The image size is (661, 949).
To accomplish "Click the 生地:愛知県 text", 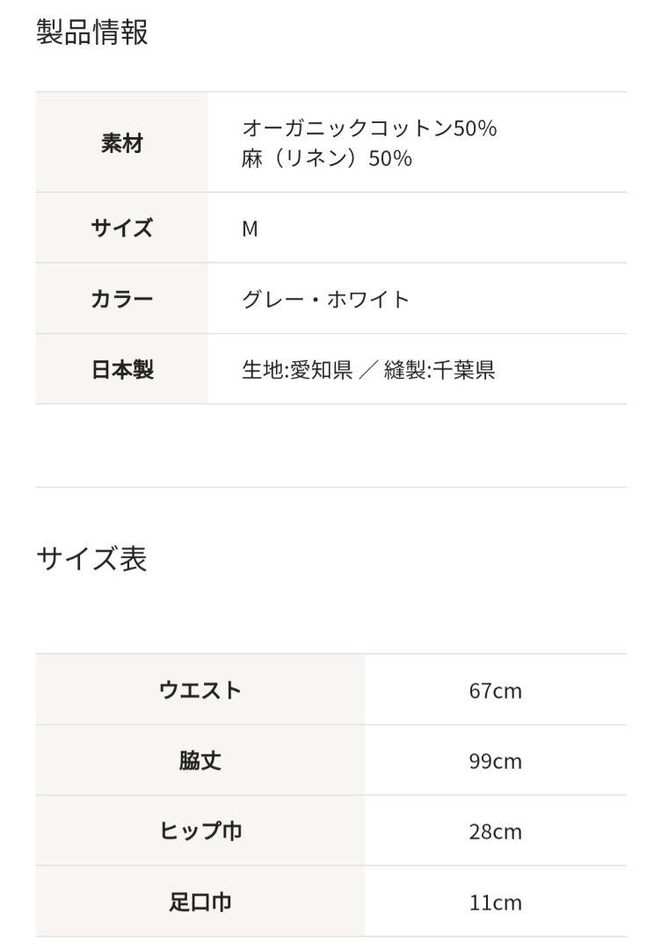I will click(297, 369).
